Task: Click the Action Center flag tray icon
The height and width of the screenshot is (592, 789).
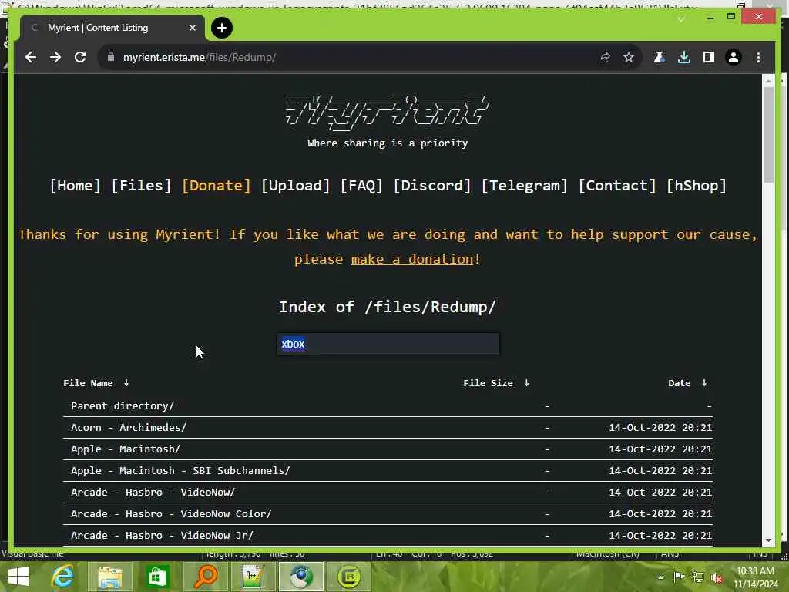Action: (679, 577)
